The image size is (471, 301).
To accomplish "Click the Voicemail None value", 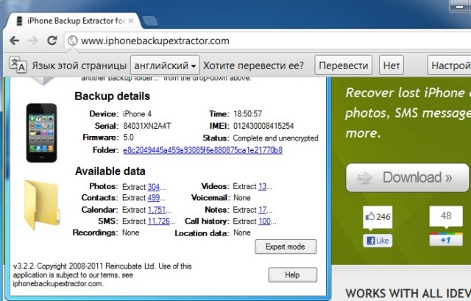I will 242,198.
